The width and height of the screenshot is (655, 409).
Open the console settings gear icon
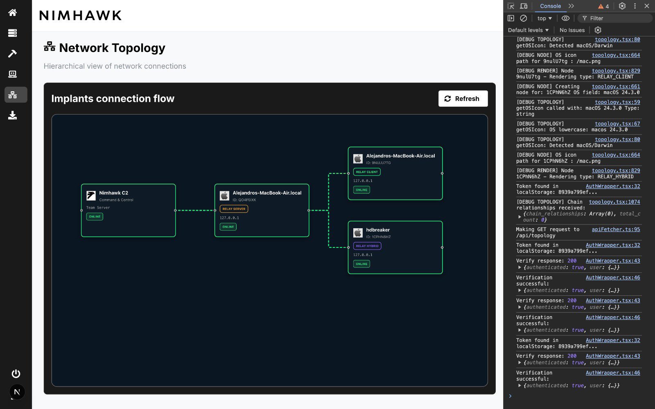598,30
